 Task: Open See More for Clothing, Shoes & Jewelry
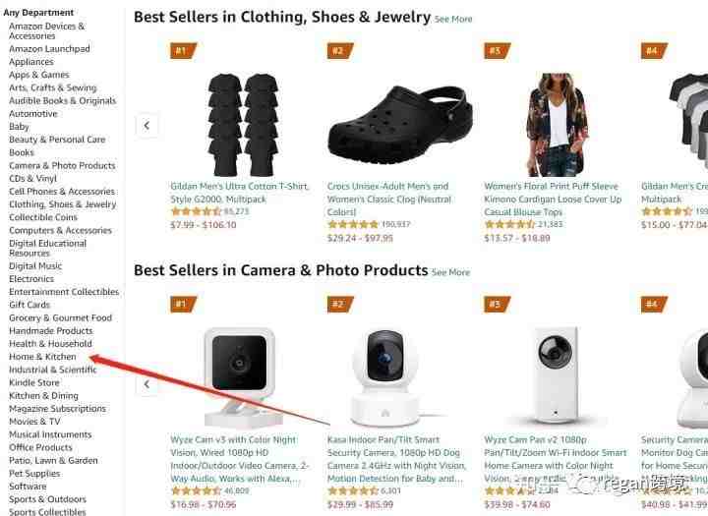pyautogui.click(x=453, y=19)
